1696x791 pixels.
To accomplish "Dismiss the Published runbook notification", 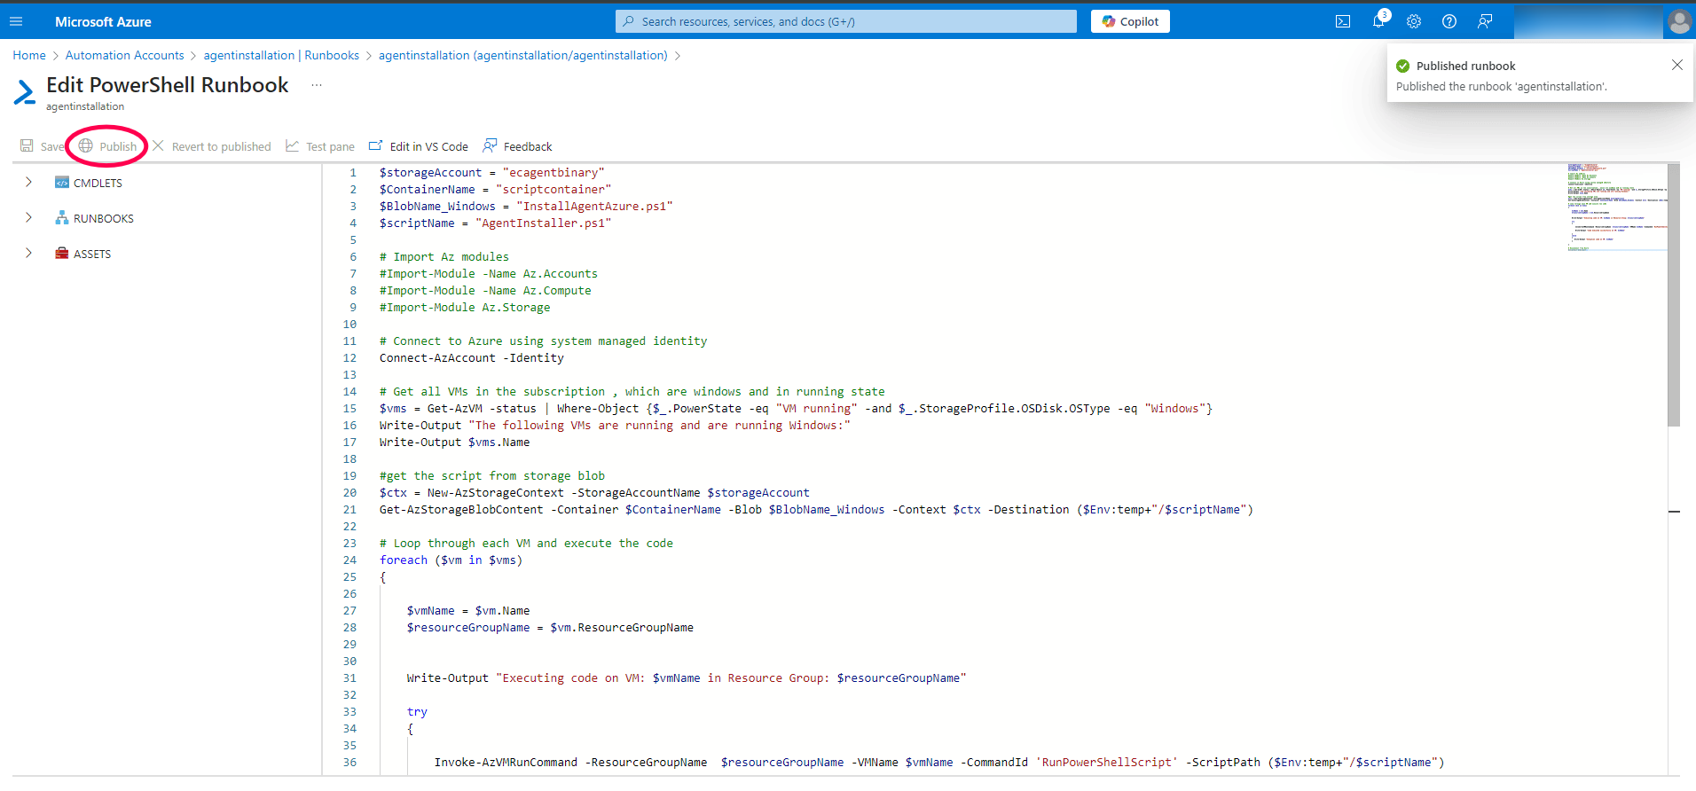I will [x=1676, y=65].
